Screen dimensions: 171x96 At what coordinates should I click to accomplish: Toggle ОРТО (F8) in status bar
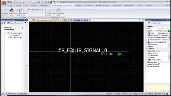117,94
